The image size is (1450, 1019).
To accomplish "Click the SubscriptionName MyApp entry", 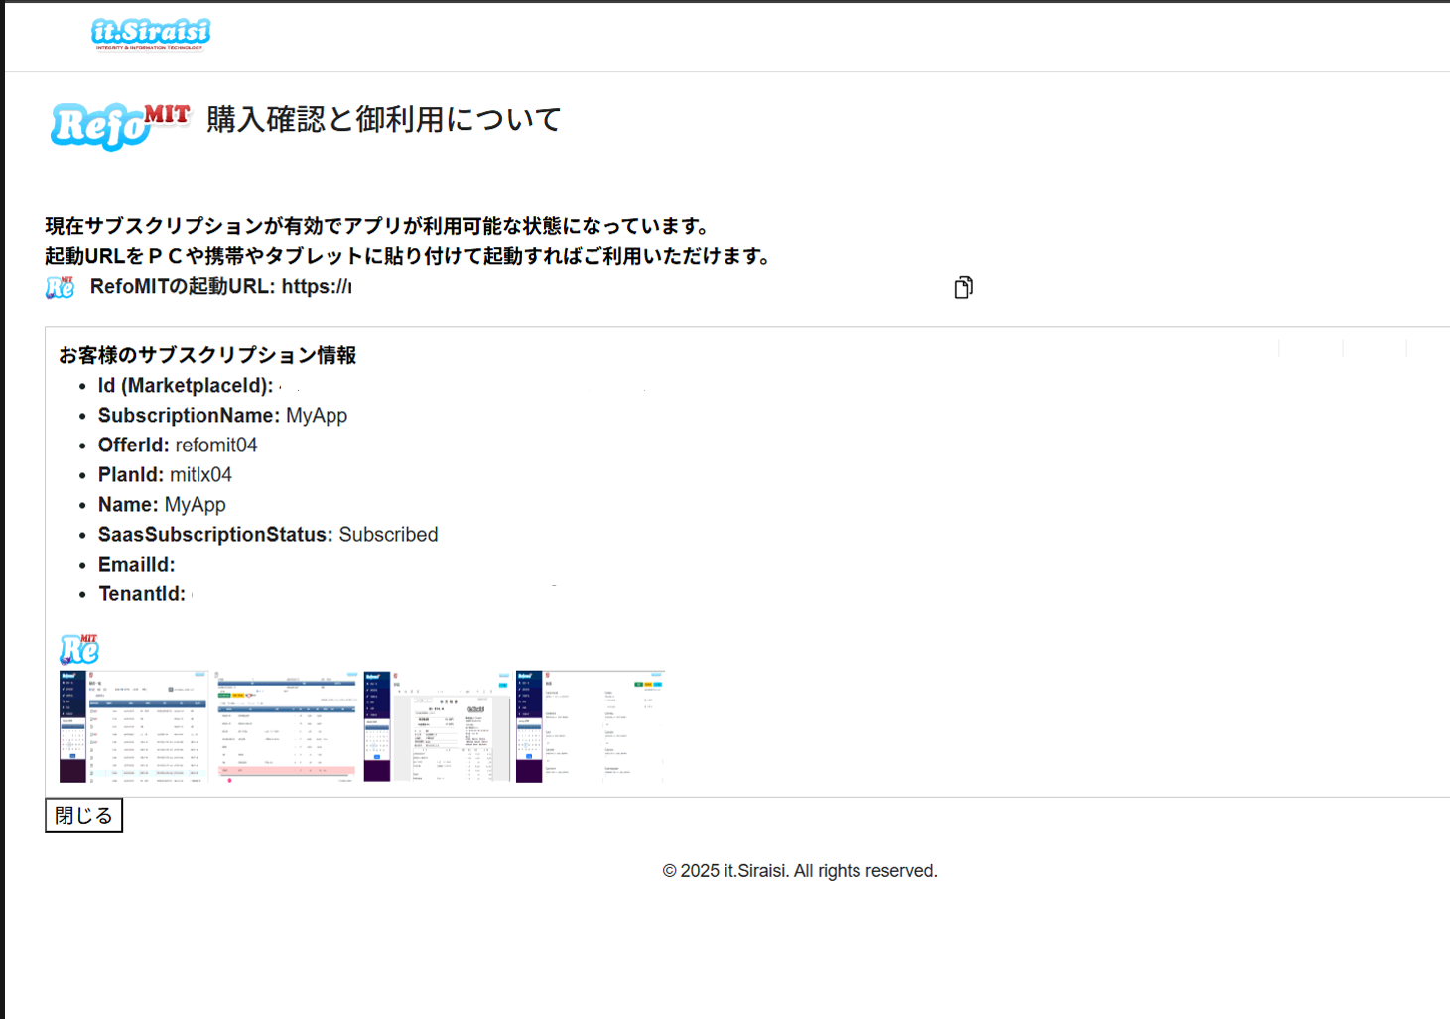I will (222, 416).
